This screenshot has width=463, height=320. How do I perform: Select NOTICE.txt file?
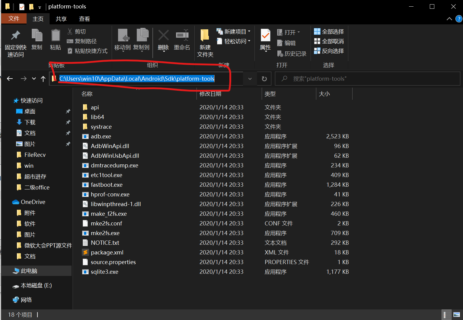pyautogui.click(x=101, y=243)
